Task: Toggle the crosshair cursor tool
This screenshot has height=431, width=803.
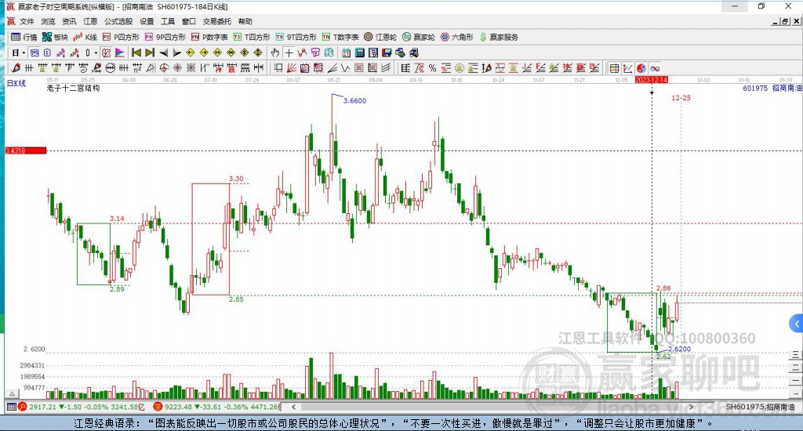Action: [x=289, y=53]
